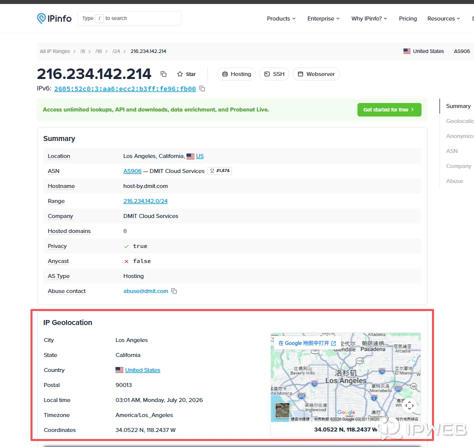The height and width of the screenshot is (447, 474).
Task: Select the Hosting tag
Action: (x=236, y=74)
